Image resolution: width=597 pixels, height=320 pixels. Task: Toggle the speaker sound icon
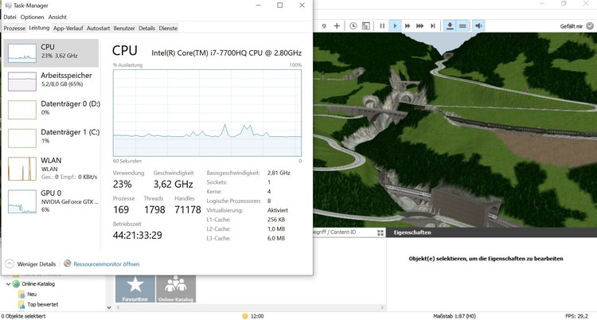[479, 25]
